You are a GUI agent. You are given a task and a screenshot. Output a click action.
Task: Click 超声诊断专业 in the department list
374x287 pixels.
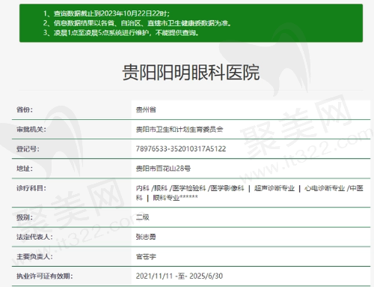pyautogui.click(x=275, y=188)
